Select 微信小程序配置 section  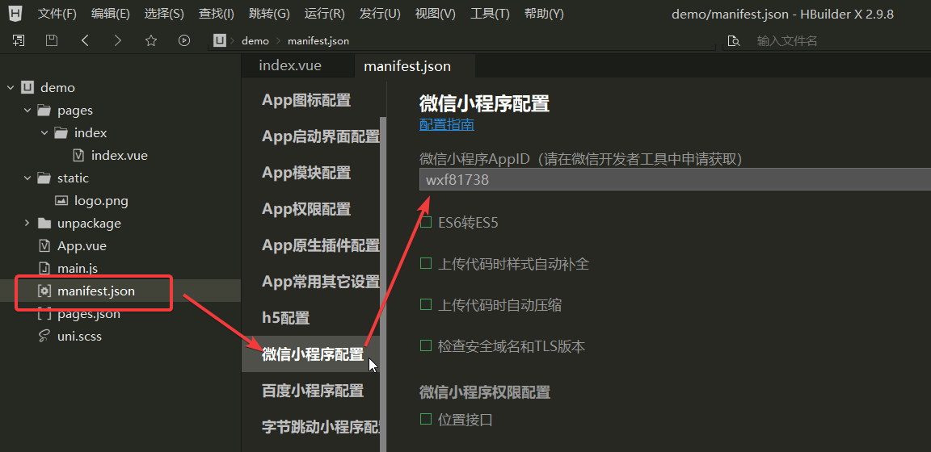click(311, 354)
